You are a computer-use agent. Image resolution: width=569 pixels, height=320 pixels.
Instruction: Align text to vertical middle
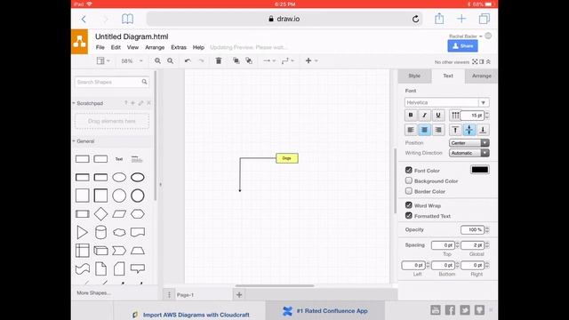pos(469,130)
